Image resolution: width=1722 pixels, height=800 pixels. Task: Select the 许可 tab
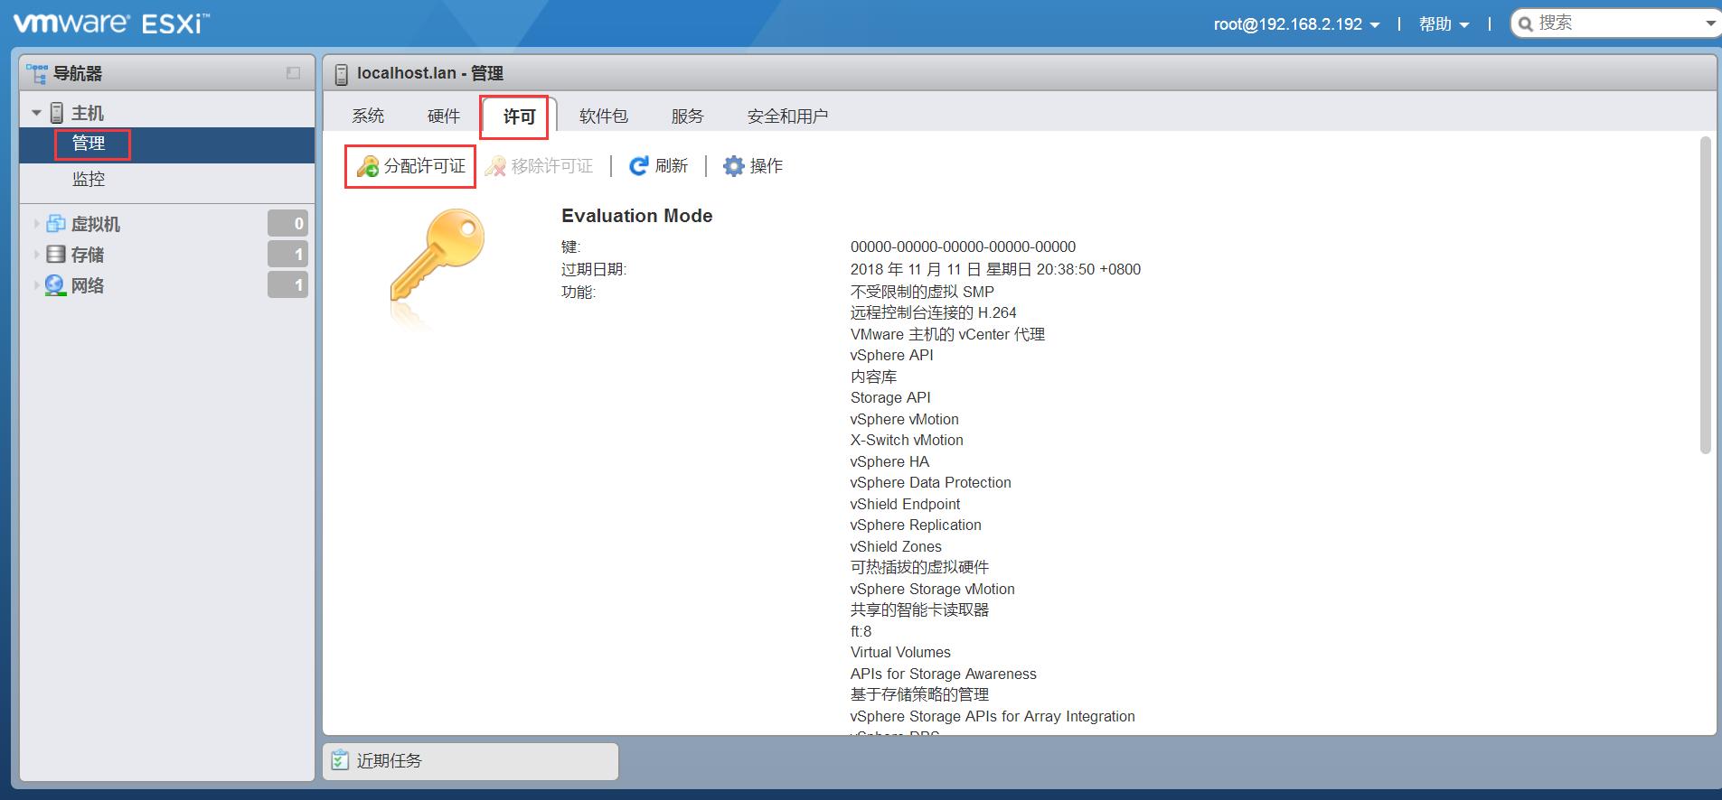pyautogui.click(x=520, y=116)
